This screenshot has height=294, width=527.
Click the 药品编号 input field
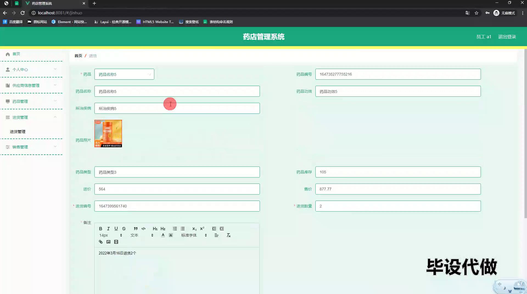click(398, 74)
